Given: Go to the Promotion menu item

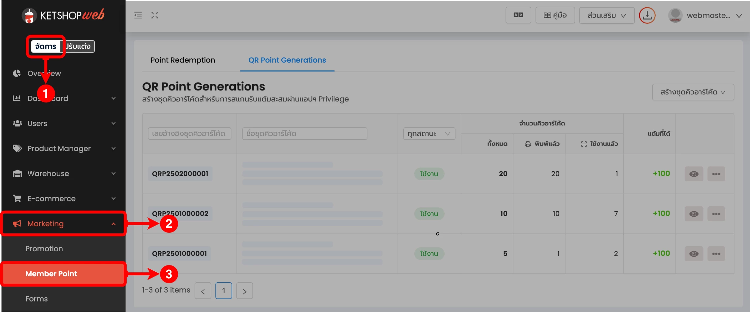Looking at the screenshot, I should point(44,249).
